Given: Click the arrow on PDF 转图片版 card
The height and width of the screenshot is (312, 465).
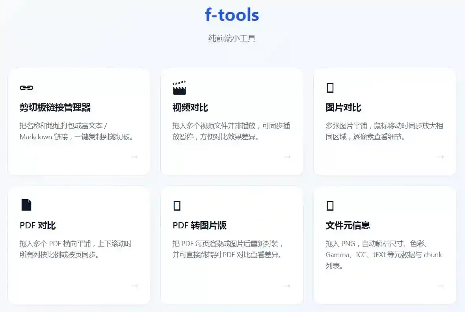Looking at the screenshot, I should [287, 286].
